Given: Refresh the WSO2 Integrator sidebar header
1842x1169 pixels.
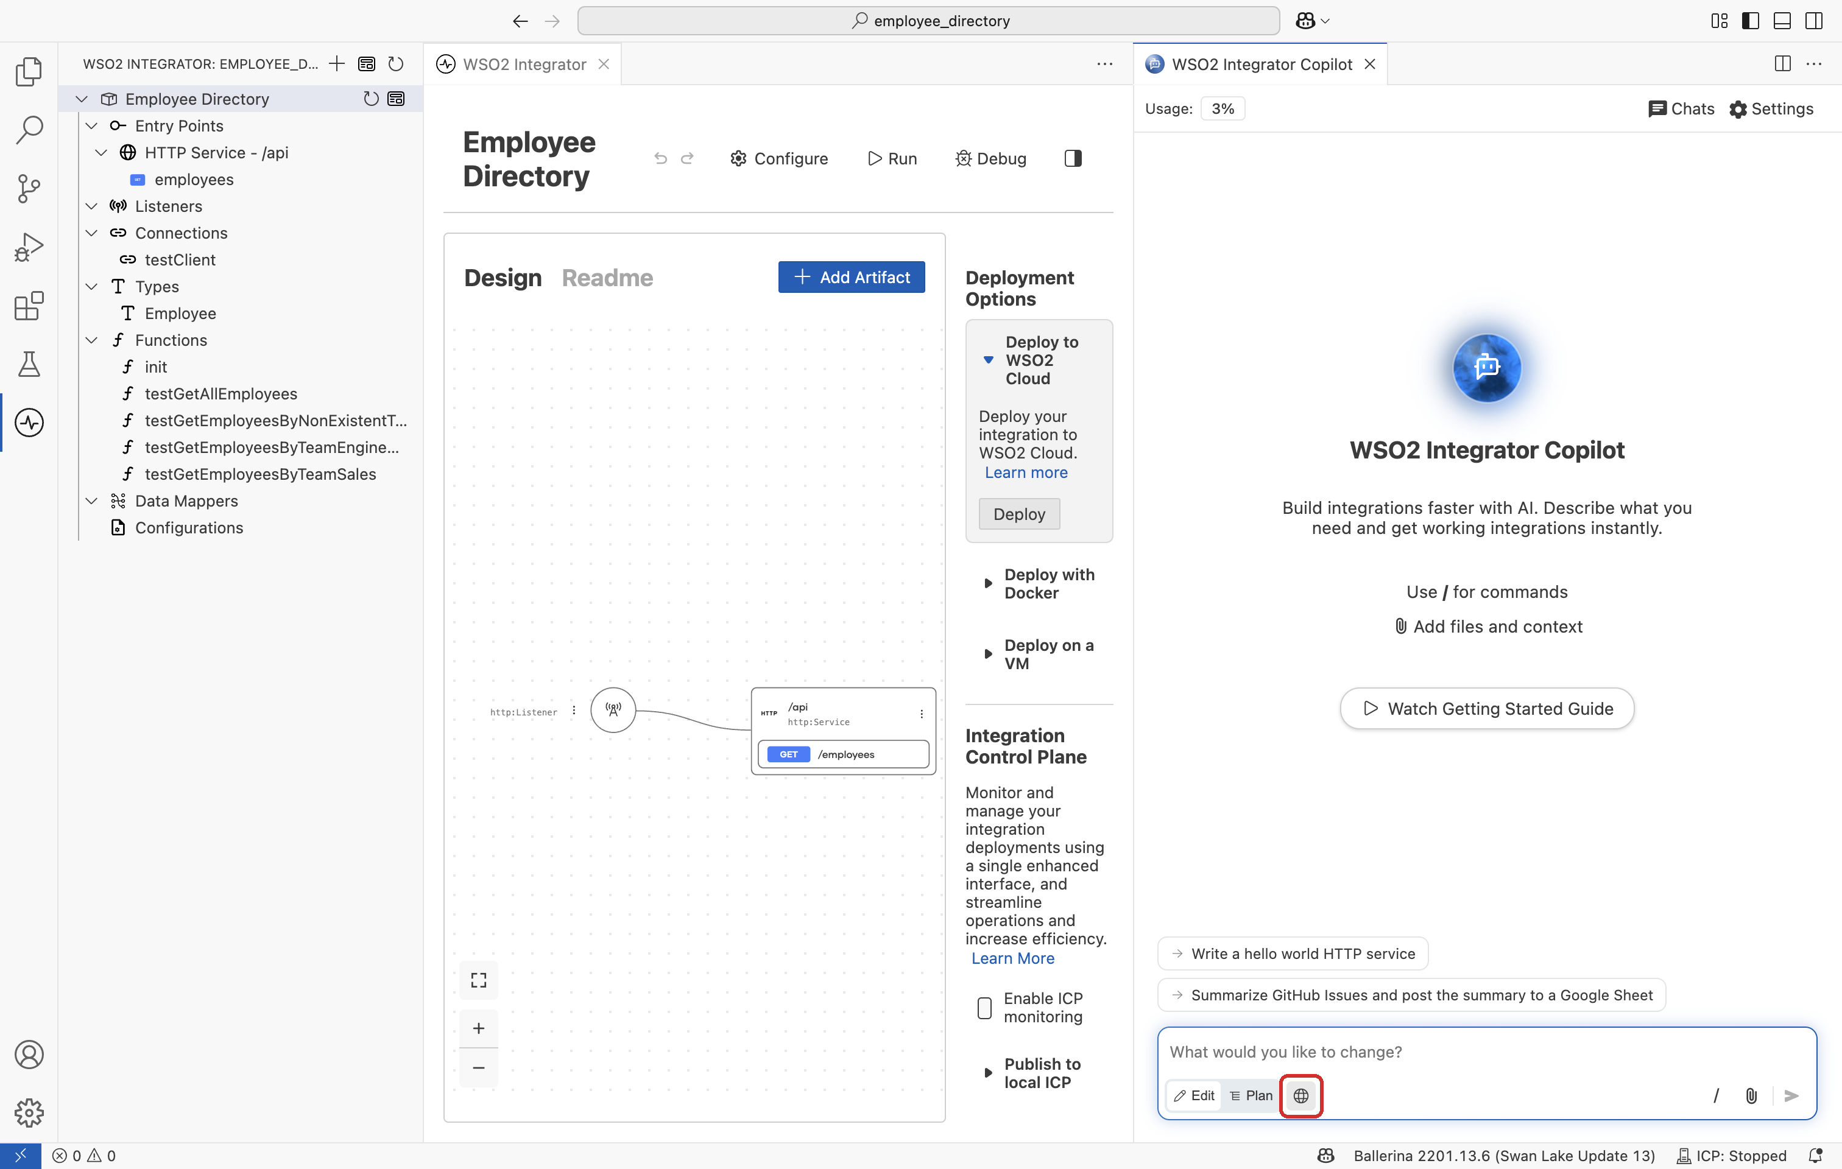Looking at the screenshot, I should point(395,64).
